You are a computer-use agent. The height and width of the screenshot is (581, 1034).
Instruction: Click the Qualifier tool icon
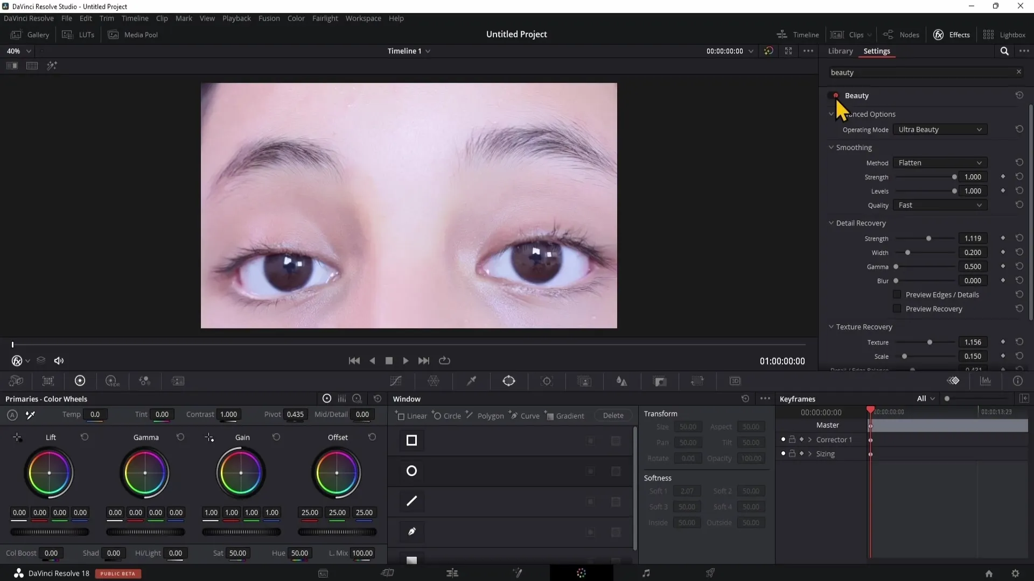[472, 381]
